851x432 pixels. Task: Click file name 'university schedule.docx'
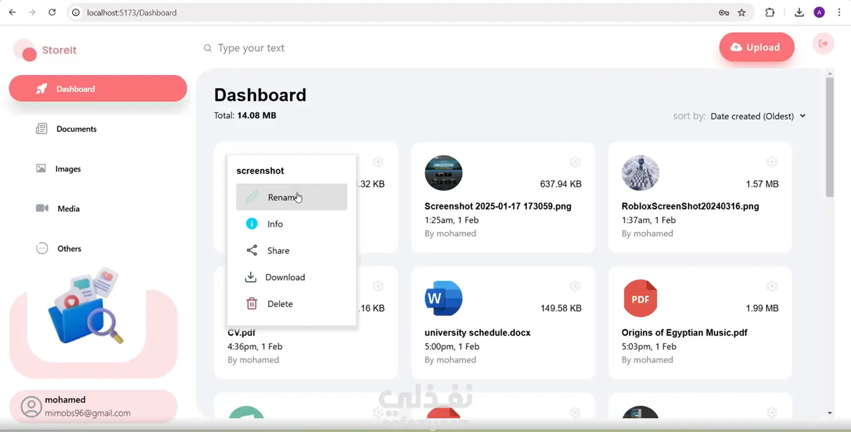coord(477,333)
